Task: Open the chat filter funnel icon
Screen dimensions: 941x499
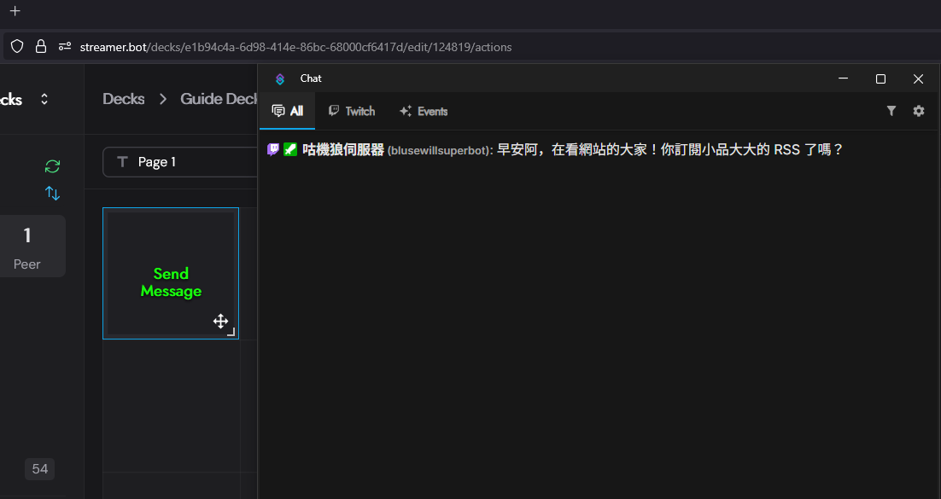Action: point(891,111)
